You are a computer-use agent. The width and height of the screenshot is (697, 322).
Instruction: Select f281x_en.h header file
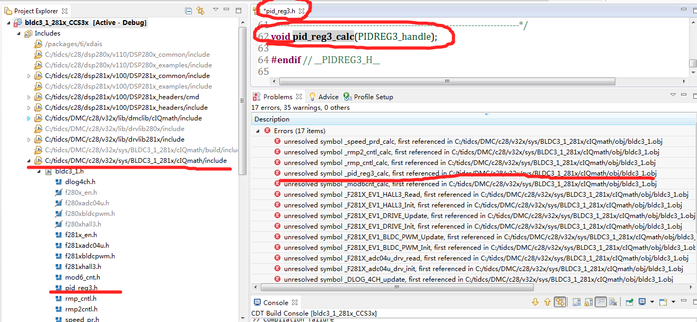pyautogui.click(x=76, y=235)
